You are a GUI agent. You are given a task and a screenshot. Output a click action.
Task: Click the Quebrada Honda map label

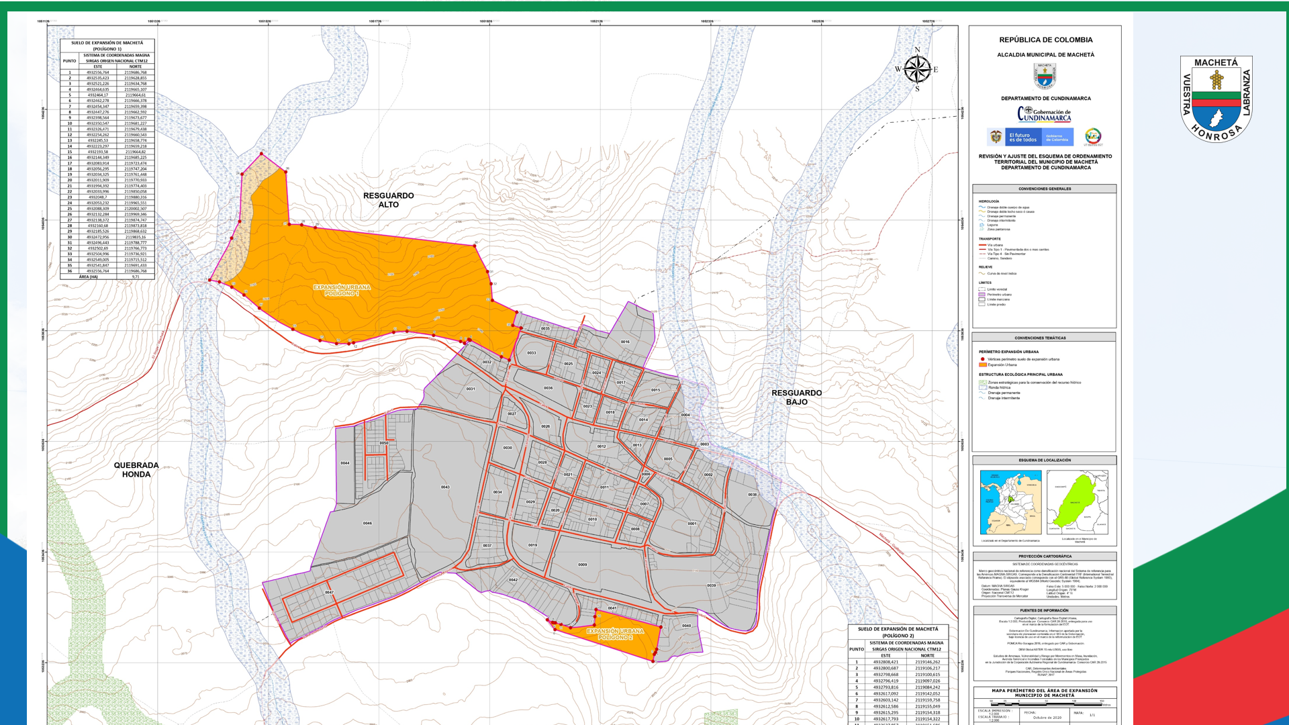click(x=136, y=469)
